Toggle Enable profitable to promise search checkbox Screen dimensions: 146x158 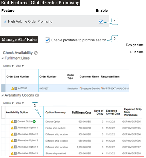click(47, 40)
